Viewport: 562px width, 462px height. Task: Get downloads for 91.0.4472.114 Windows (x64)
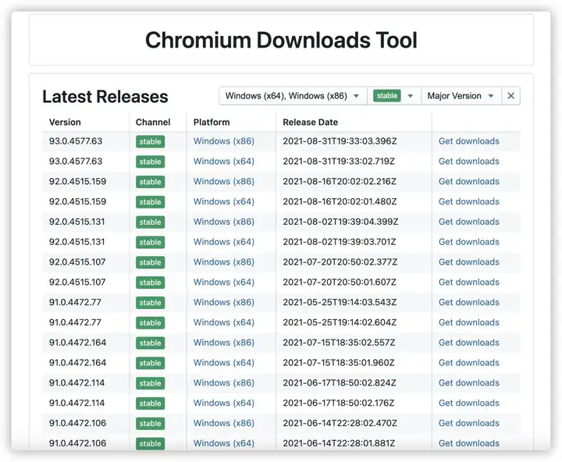(x=469, y=403)
